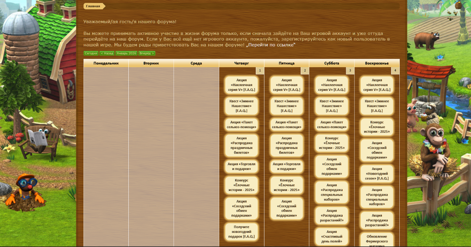Open Saturday's «Счастливый день полей» event

[x=332, y=236]
